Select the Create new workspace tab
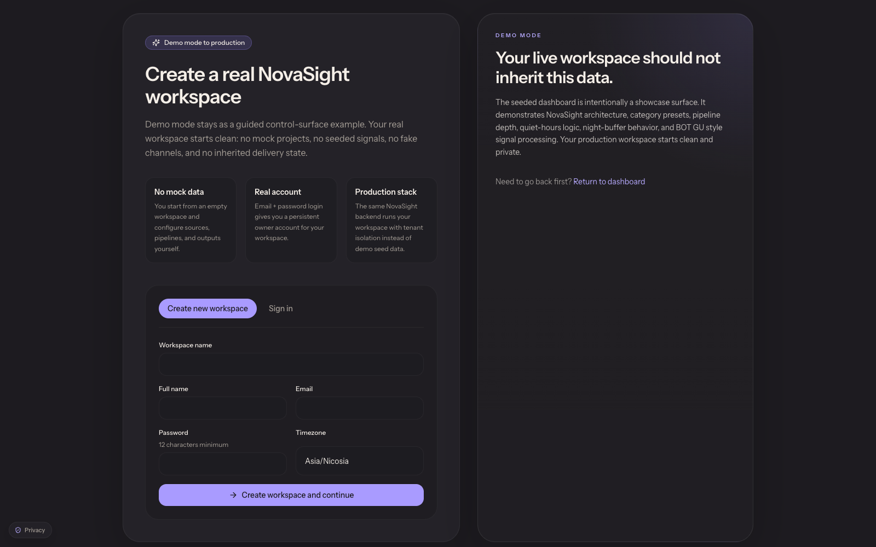Screen dimensions: 876x547 tap(208, 309)
